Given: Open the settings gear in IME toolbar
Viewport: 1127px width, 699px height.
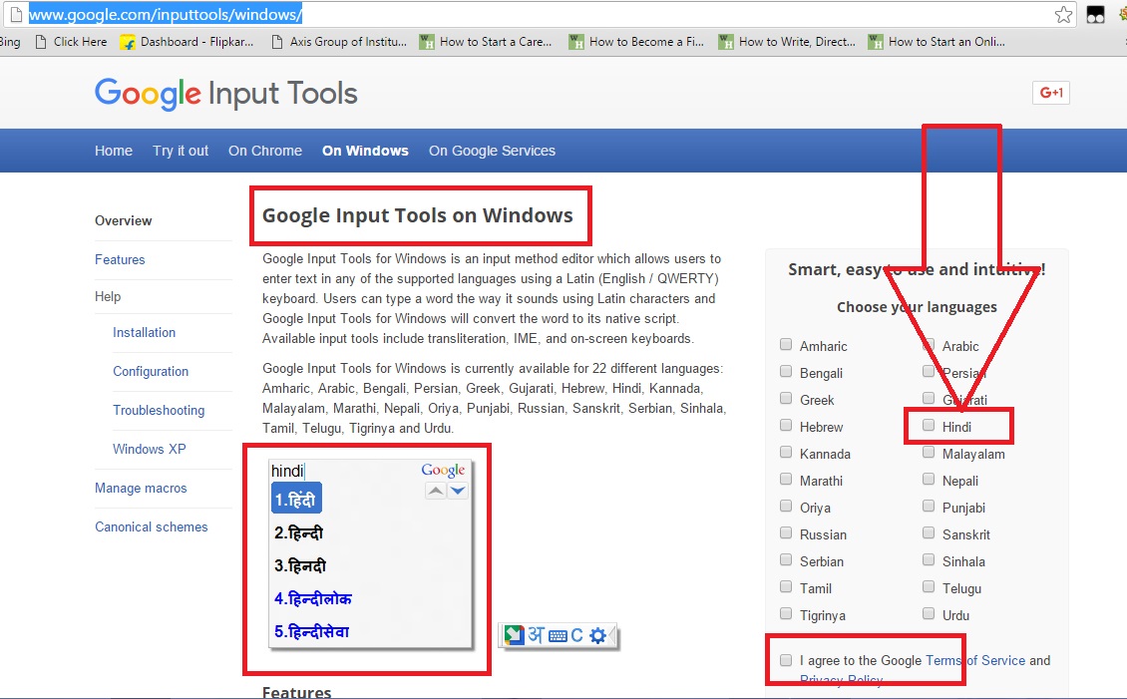Looking at the screenshot, I should (597, 636).
